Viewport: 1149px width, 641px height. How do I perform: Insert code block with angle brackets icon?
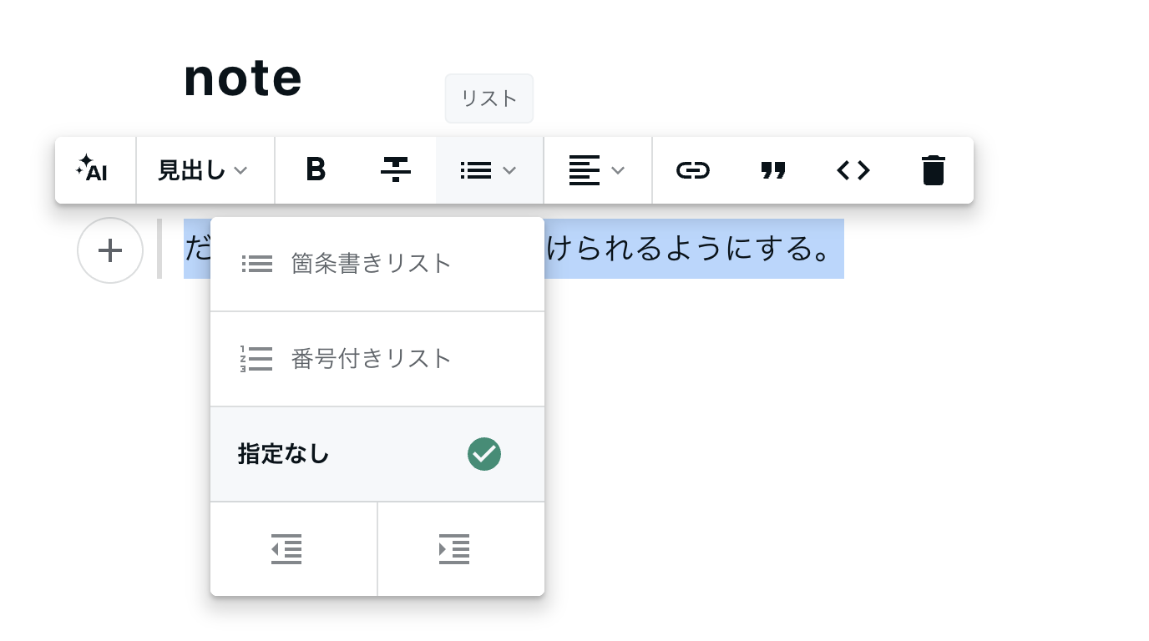click(x=853, y=170)
